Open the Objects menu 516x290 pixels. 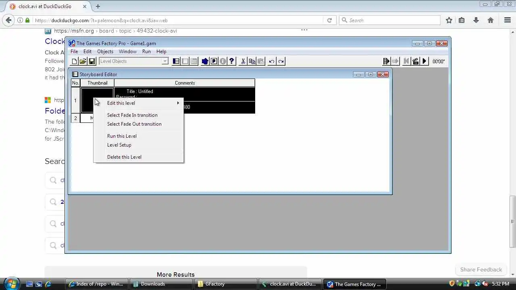point(105,52)
